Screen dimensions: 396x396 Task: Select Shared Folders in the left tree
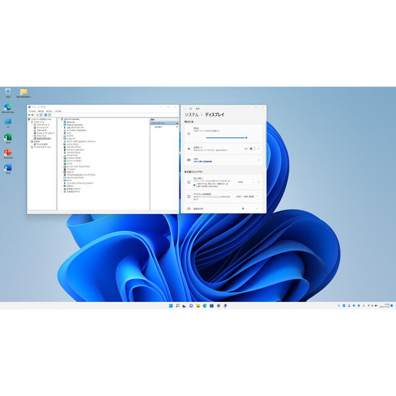pyautogui.click(x=40, y=131)
